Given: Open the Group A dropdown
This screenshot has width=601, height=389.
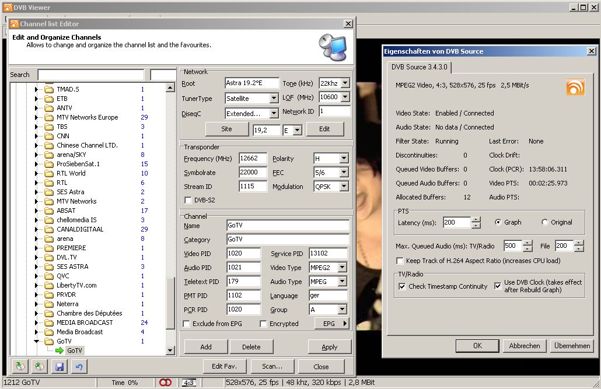Looking at the screenshot, I should (343, 309).
